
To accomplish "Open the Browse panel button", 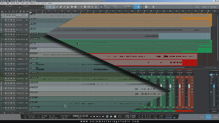I will click(215, 117).
